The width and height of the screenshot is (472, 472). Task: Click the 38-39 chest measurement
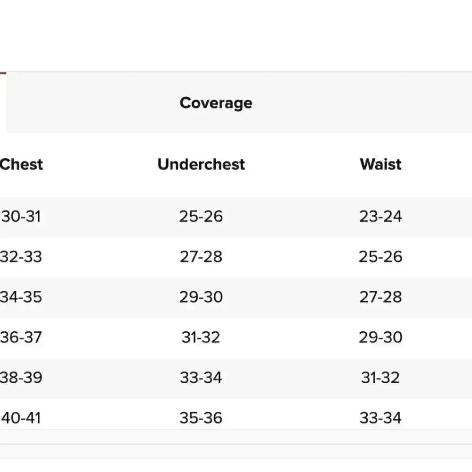[21, 378]
